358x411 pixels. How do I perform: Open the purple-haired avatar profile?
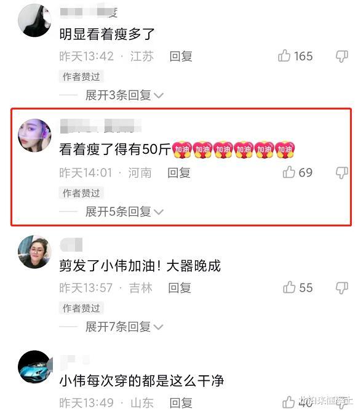tap(34, 135)
